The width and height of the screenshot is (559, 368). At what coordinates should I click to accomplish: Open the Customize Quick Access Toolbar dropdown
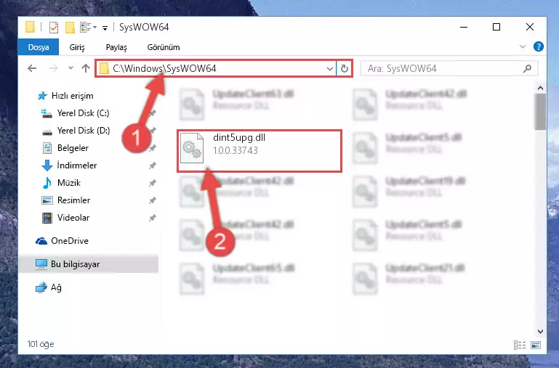click(105, 28)
